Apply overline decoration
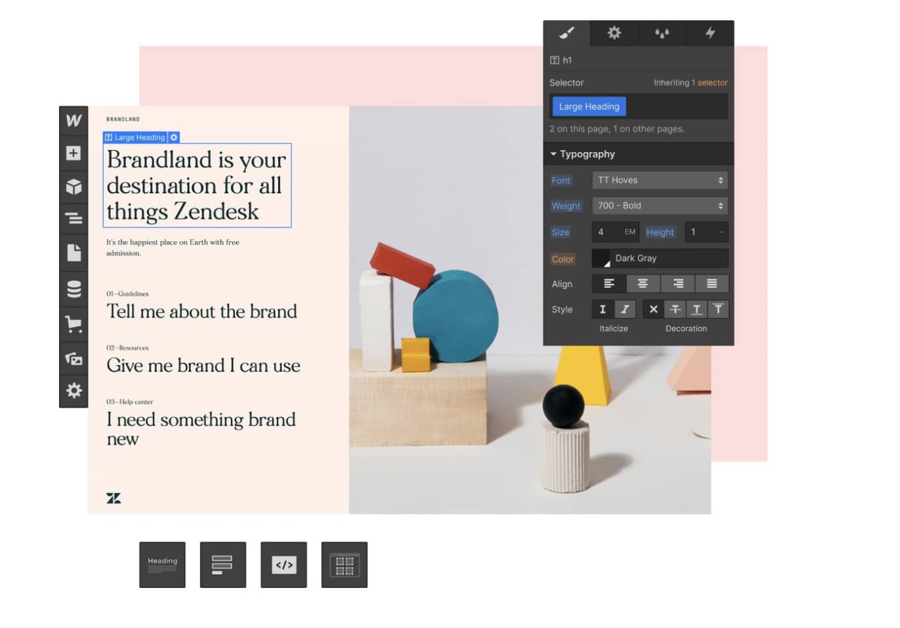 (x=718, y=309)
